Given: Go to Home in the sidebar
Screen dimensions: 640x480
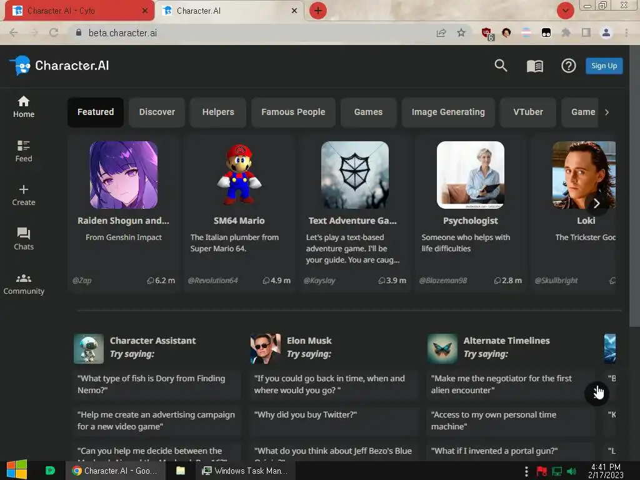Looking at the screenshot, I should (x=24, y=107).
